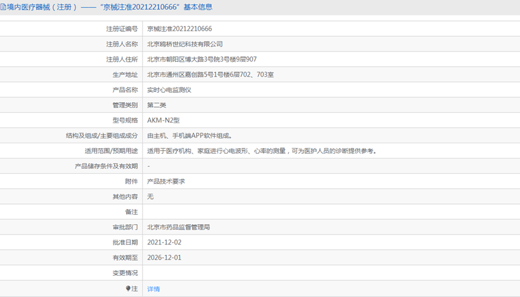
Task: Click the 适用范围/预期用途 description text
Action: pos(262,151)
